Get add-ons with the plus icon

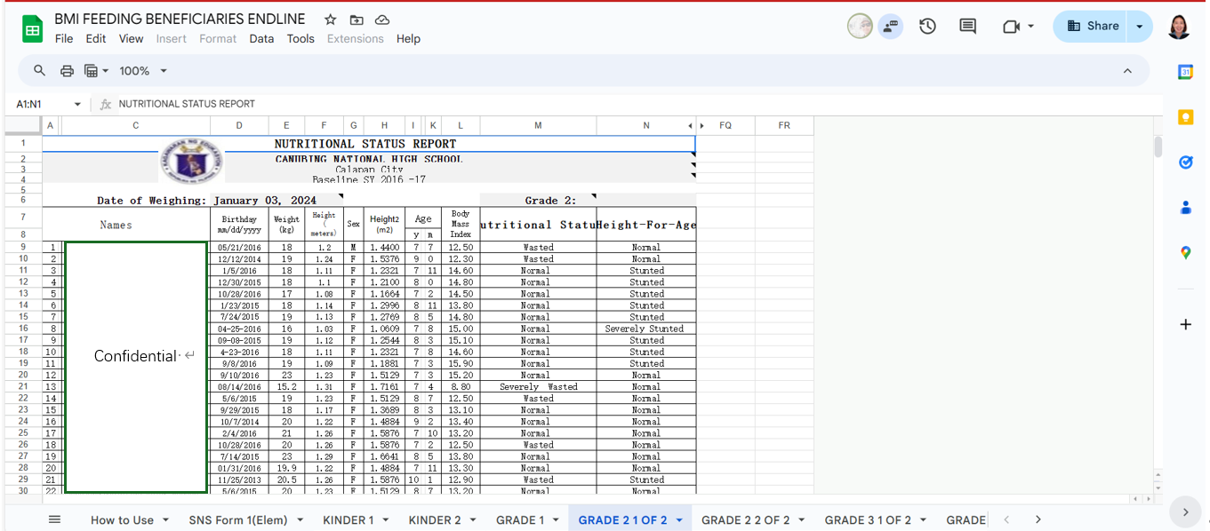[1185, 325]
